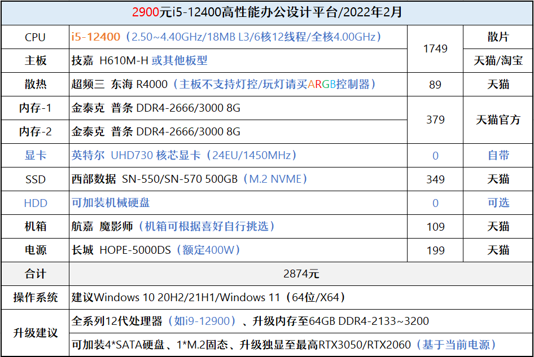The height and width of the screenshot is (357, 534).
Task: Select the price cell '1749'
Action: 435,49
